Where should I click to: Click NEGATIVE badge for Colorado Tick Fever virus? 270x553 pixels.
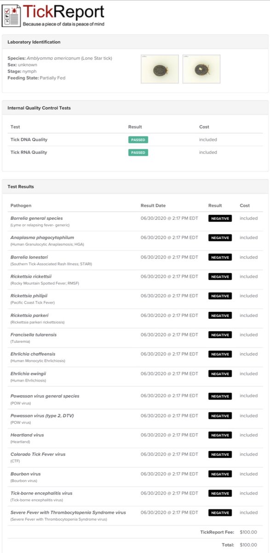(x=220, y=454)
